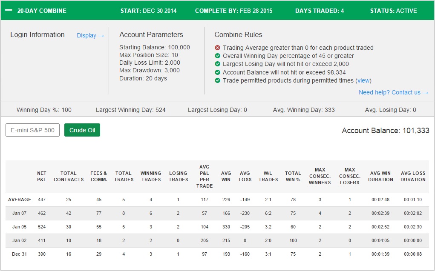This screenshot has width=435, height=271.
Task: Click the Jan 02 net P&L value 411
Action: coord(42,240)
